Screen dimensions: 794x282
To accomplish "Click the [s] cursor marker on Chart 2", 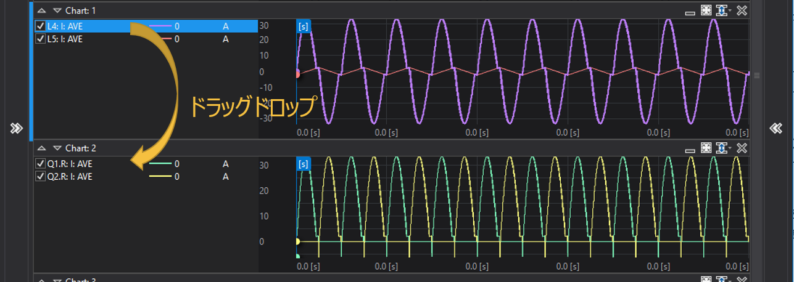I will (x=304, y=164).
